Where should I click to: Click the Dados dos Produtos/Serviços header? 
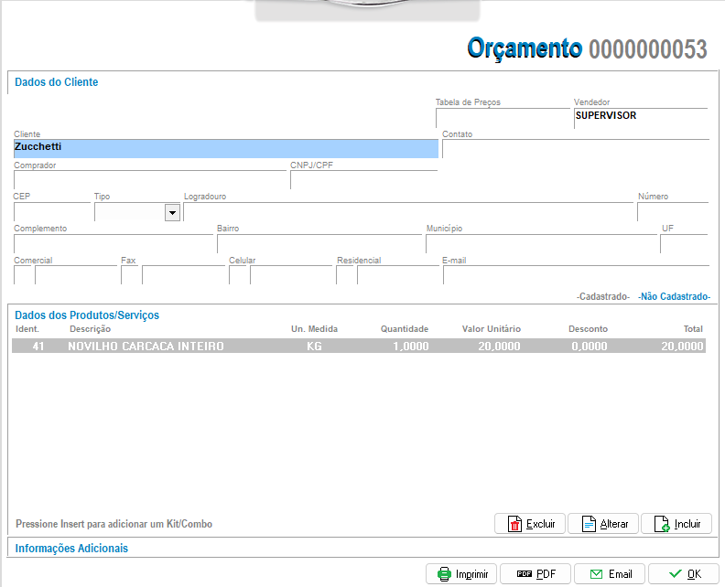tap(87, 315)
